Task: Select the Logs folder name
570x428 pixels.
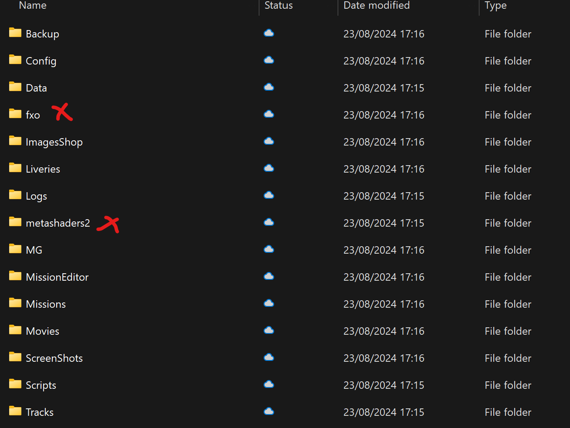Action: point(36,196)
